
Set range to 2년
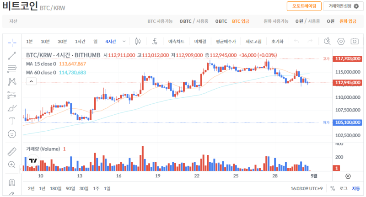coord(31,188)
